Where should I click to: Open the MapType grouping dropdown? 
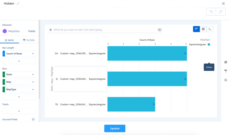[33, 90]
